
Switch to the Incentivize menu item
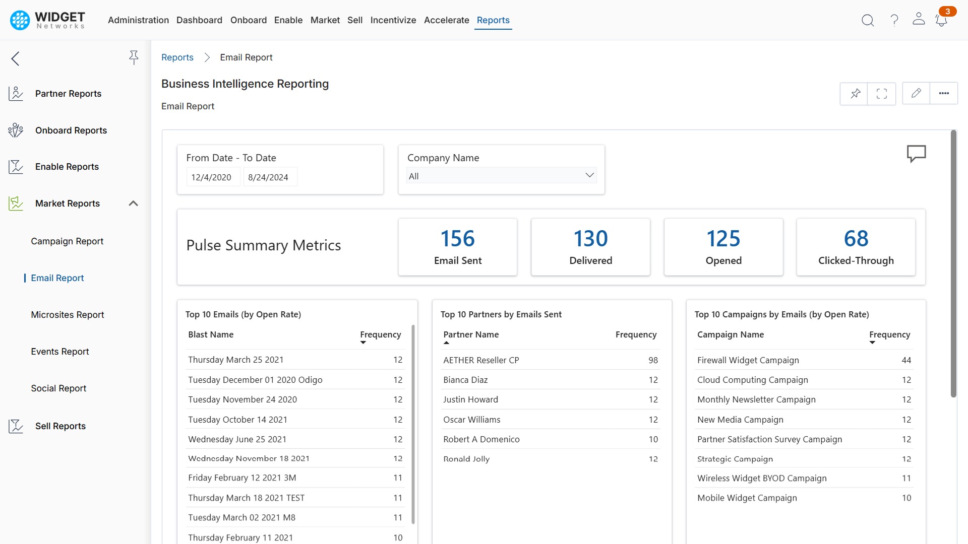coord(393,20)
